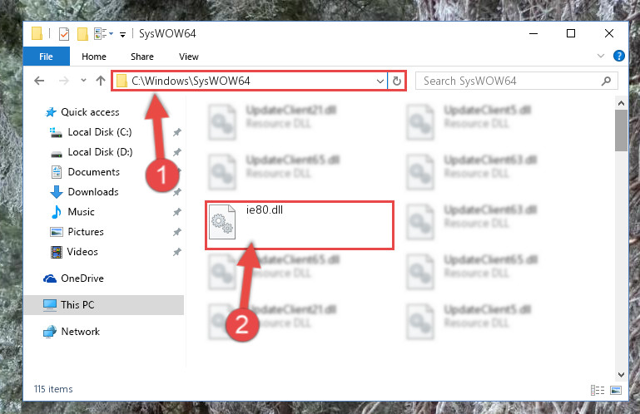Image resolution: width=640 pixels, height=414 pixels.
Task: Unpin Videos from Quick access
Action: tap(176, 252)
